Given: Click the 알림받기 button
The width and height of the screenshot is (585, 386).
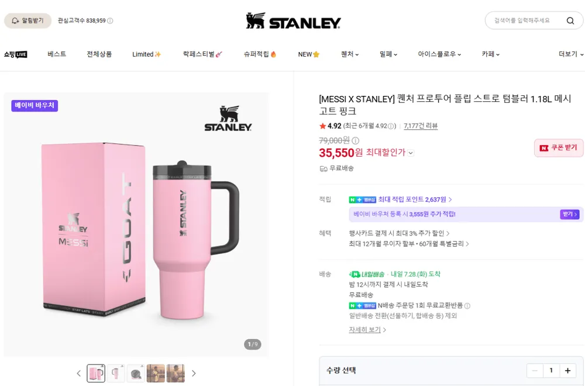Looking at the screenshot, I should tap(27, 21).
